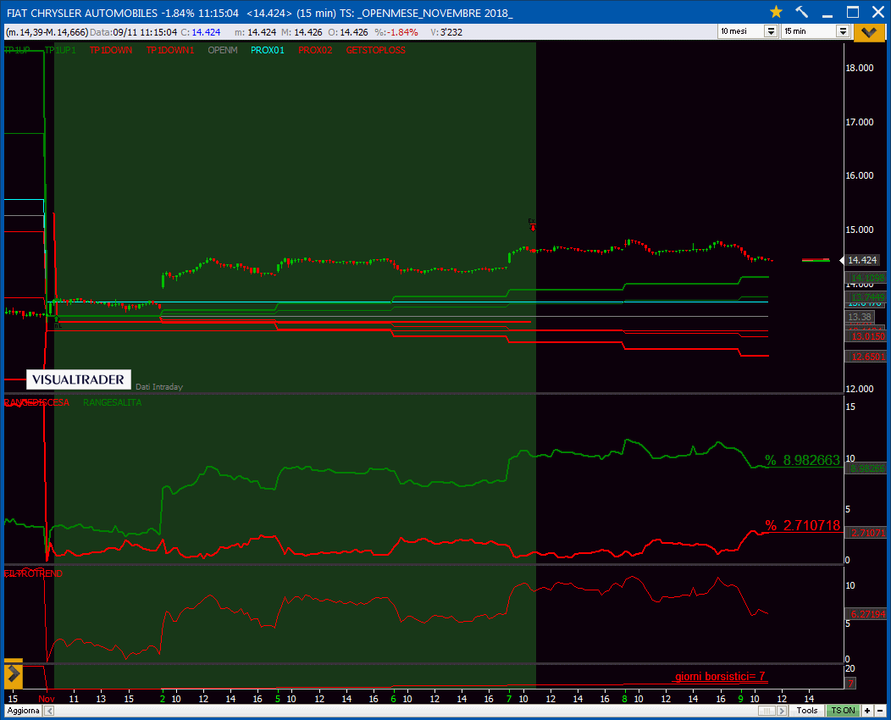Click the giorni borsistici= 7 link
This screenshot has height=720, width=891.
720,676
